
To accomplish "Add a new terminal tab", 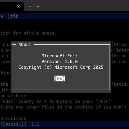I will (30, 7).
